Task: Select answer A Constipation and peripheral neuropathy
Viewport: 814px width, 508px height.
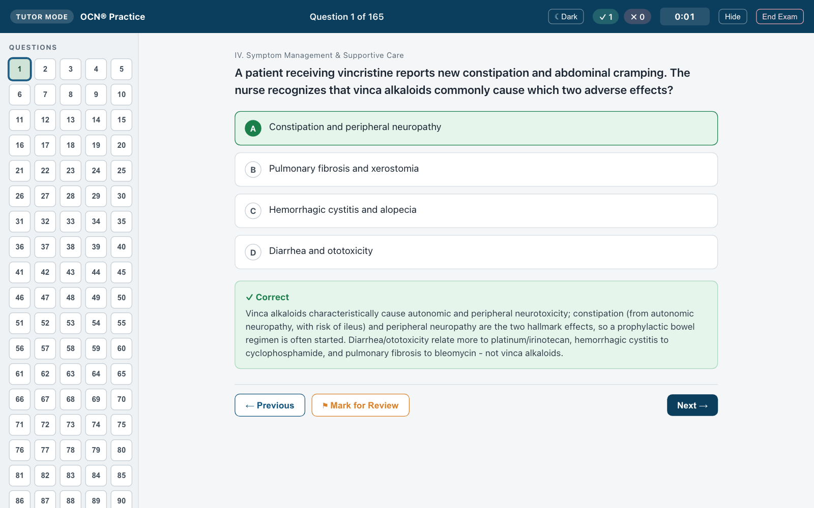Action: (x=476, y=128)
